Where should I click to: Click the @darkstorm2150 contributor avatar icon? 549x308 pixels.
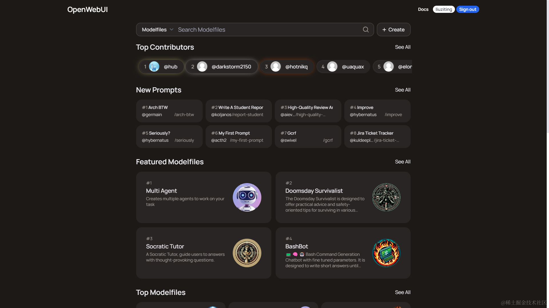tap(202, 66)
